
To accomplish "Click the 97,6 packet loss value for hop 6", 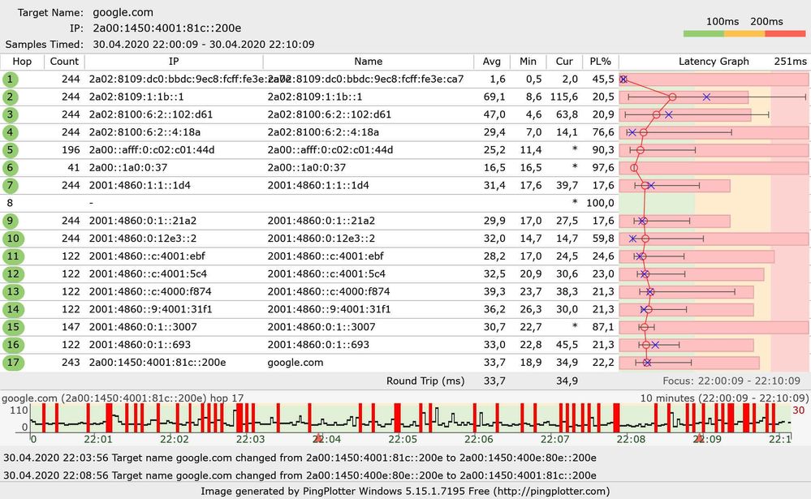I will tap(603, 168).
